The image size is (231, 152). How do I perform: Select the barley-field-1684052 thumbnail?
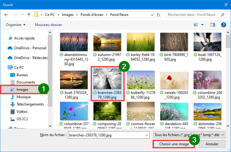coord(141,42)
